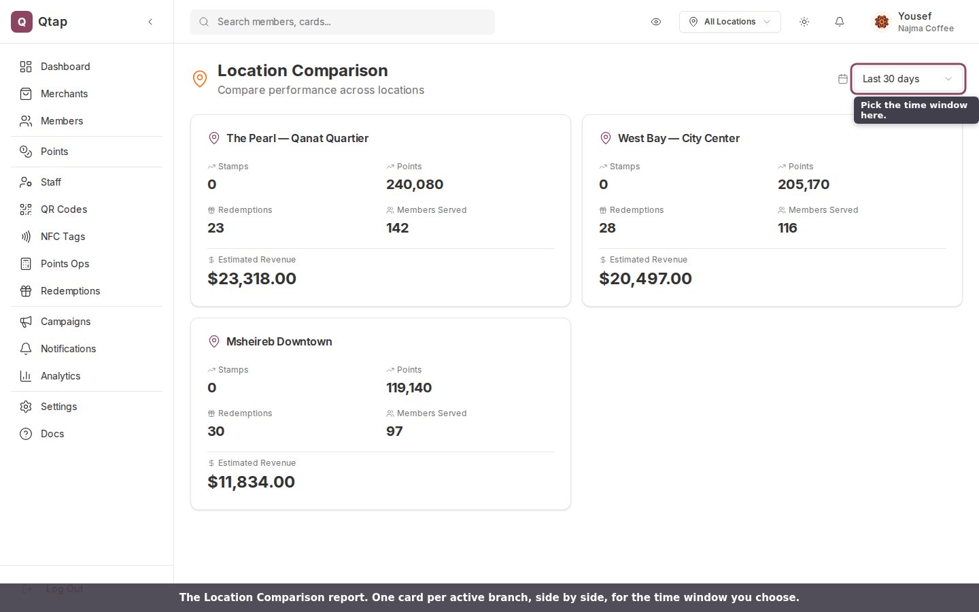Open Redemptions from the sidebar
The image size is (979, 612).
coord(86,291)
